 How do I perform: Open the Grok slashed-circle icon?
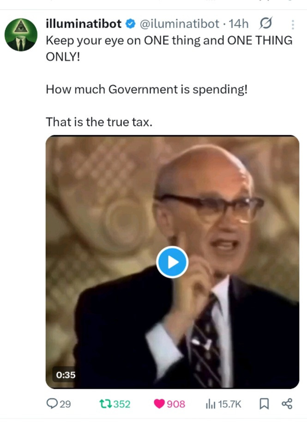pos(266,24)
